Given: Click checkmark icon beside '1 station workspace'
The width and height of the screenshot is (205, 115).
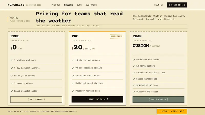Looking at the screenshot, I should (12, 60).
